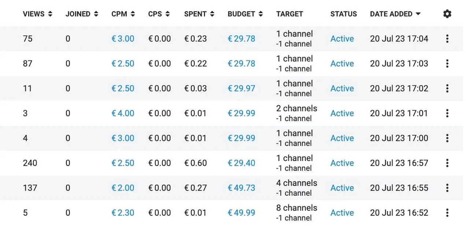Open options menu for the 16:52 row

pyautogui.click(x=447, y=213)
